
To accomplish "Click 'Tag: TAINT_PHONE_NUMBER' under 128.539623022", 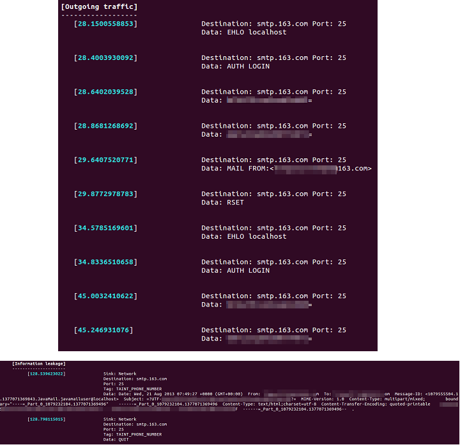I will tap(132, 389).
